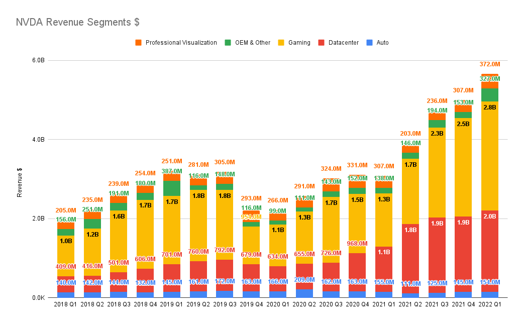
Task: Click the Gaming yellow legend swatch
Action: (281, 42)
